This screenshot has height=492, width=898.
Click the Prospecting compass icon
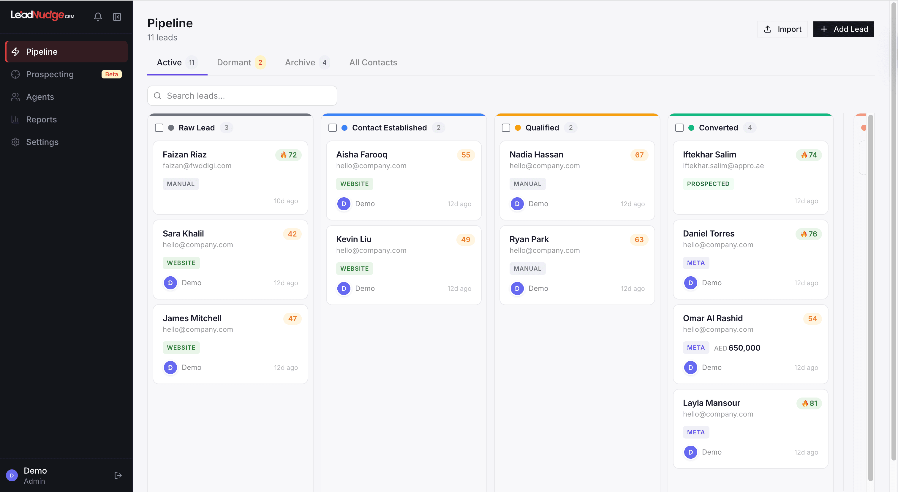(15, 74)
